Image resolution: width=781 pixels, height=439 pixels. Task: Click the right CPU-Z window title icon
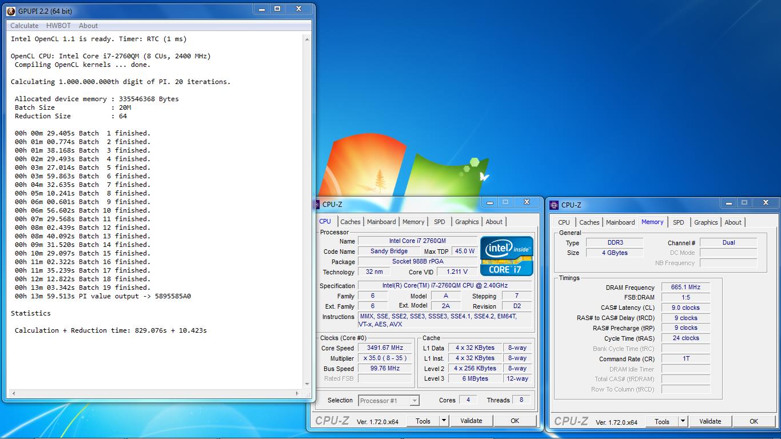[x=555, y=205]
